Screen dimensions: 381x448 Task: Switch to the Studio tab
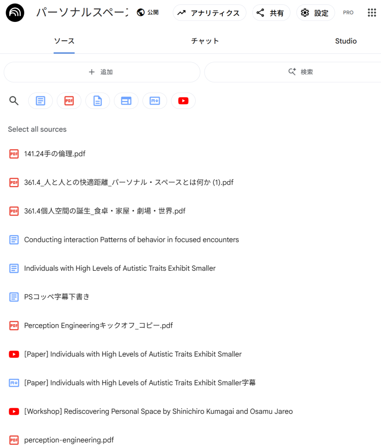tap(346, 41)
